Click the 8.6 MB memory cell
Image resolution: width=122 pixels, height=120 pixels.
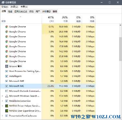(62, 66)
